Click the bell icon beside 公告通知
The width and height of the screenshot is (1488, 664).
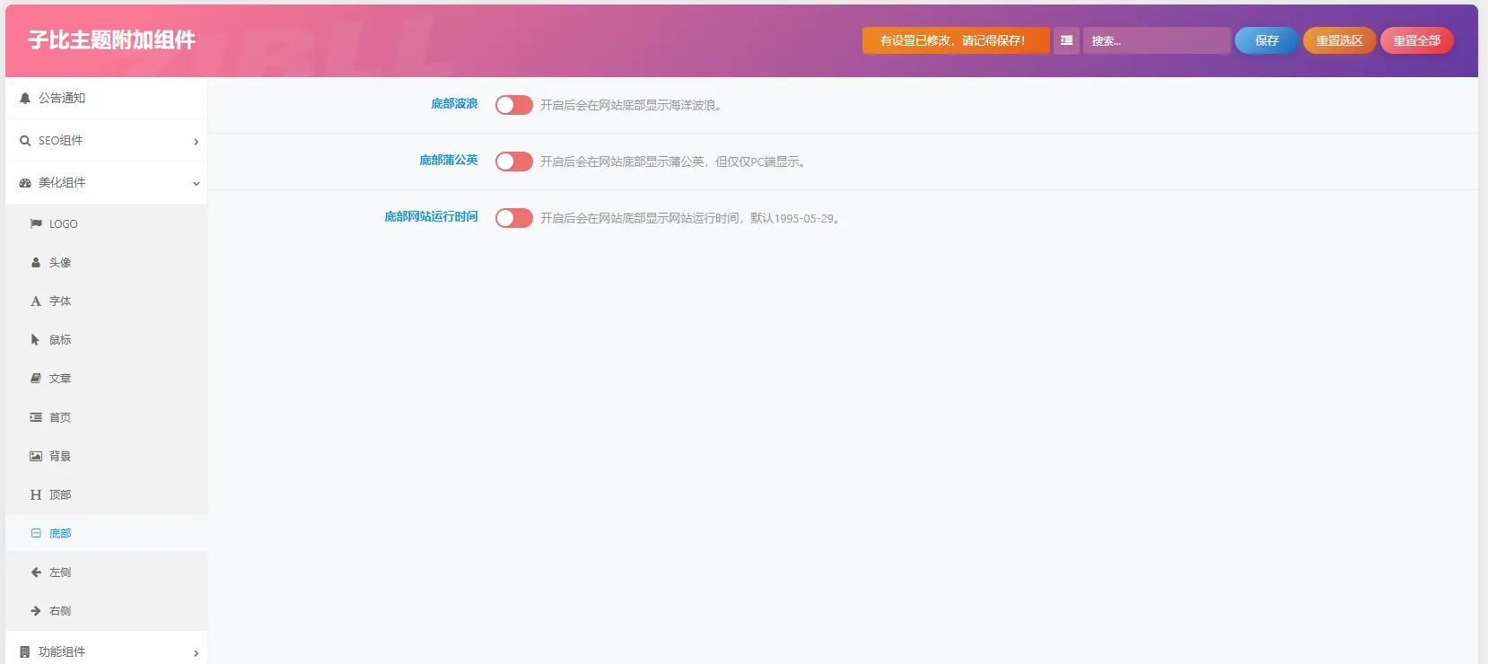pos(25,99)
